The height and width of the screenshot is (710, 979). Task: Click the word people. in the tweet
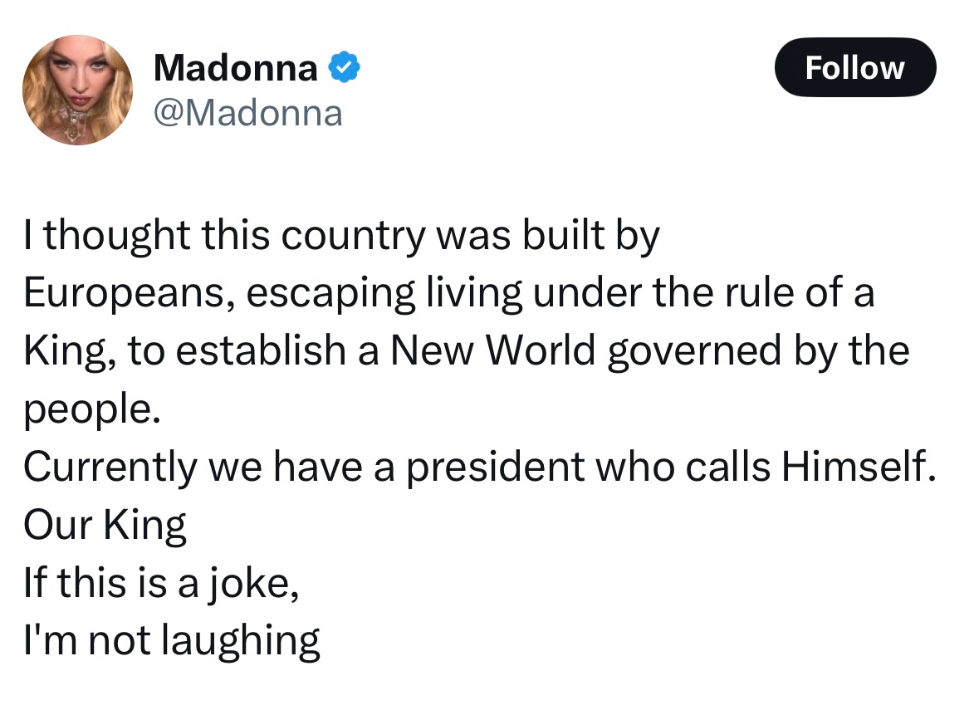click(92, 410)
